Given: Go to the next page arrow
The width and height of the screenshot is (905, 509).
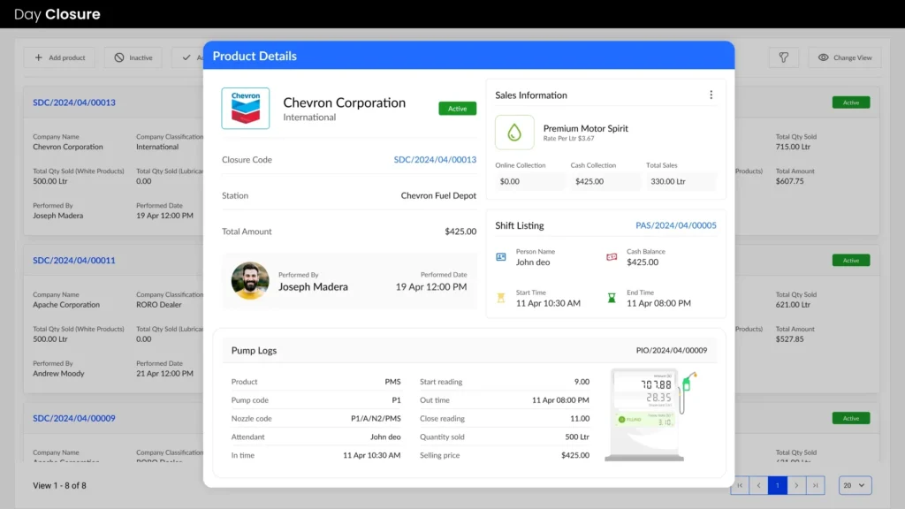Looking at the screenshot, I should [x=797, y=485].
